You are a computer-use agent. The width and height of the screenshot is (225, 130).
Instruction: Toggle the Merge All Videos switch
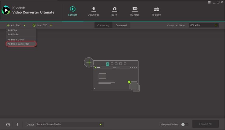pos(185,124)
